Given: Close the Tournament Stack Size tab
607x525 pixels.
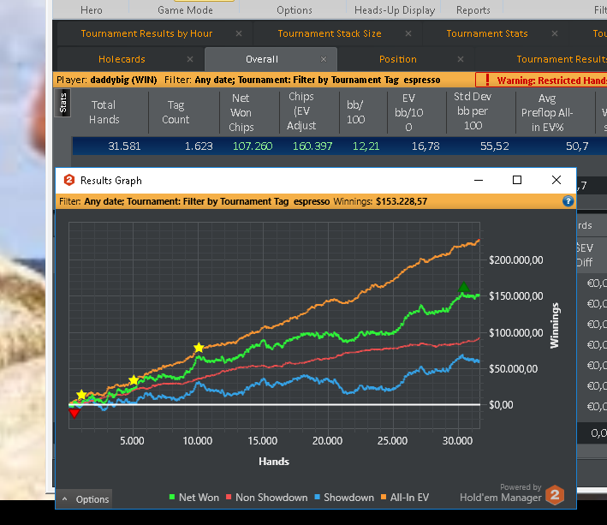Looking at the screenshot, I should (x=408, y=33).
